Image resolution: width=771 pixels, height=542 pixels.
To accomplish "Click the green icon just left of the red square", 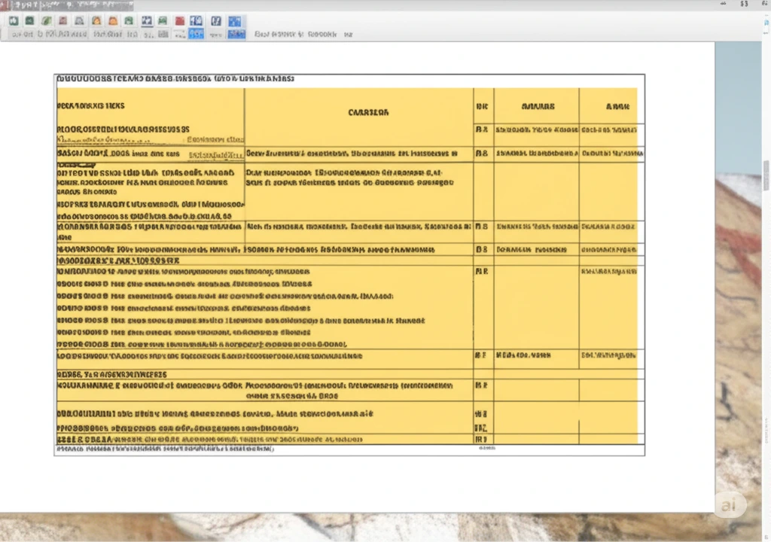I will click(163, 21).
